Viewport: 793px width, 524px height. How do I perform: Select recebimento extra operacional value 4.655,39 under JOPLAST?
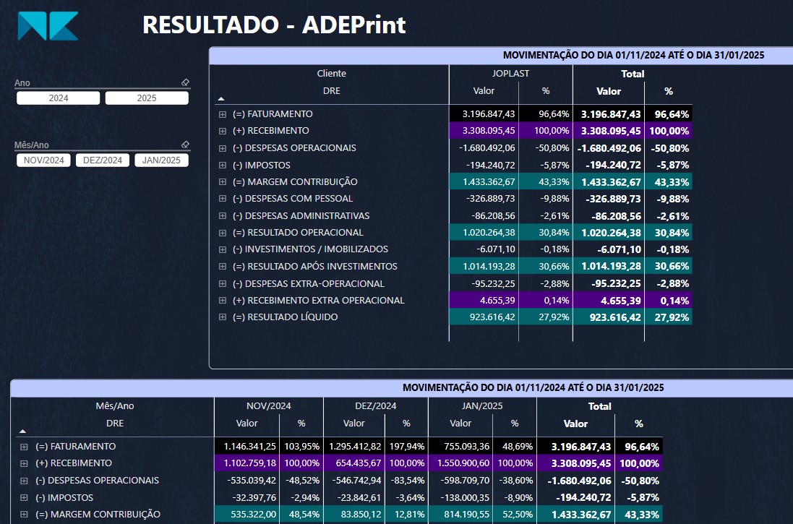(x=497, y=301)
